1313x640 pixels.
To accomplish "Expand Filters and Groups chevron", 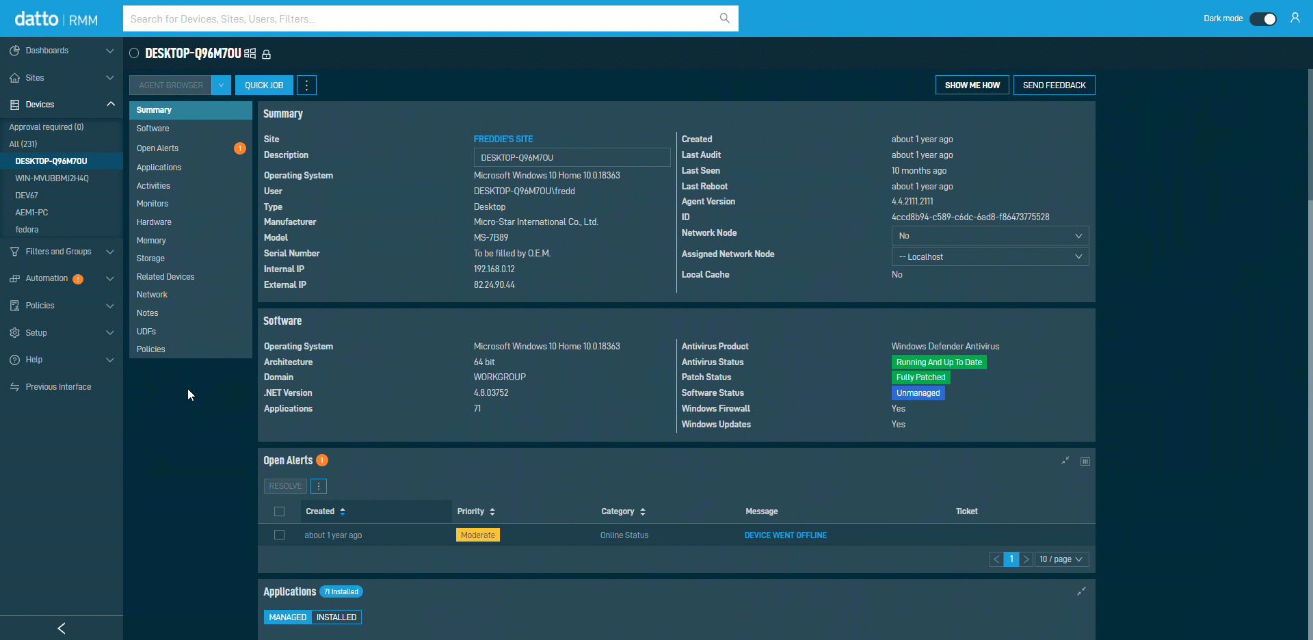I will pyautogui.click(x=110, y=252).
